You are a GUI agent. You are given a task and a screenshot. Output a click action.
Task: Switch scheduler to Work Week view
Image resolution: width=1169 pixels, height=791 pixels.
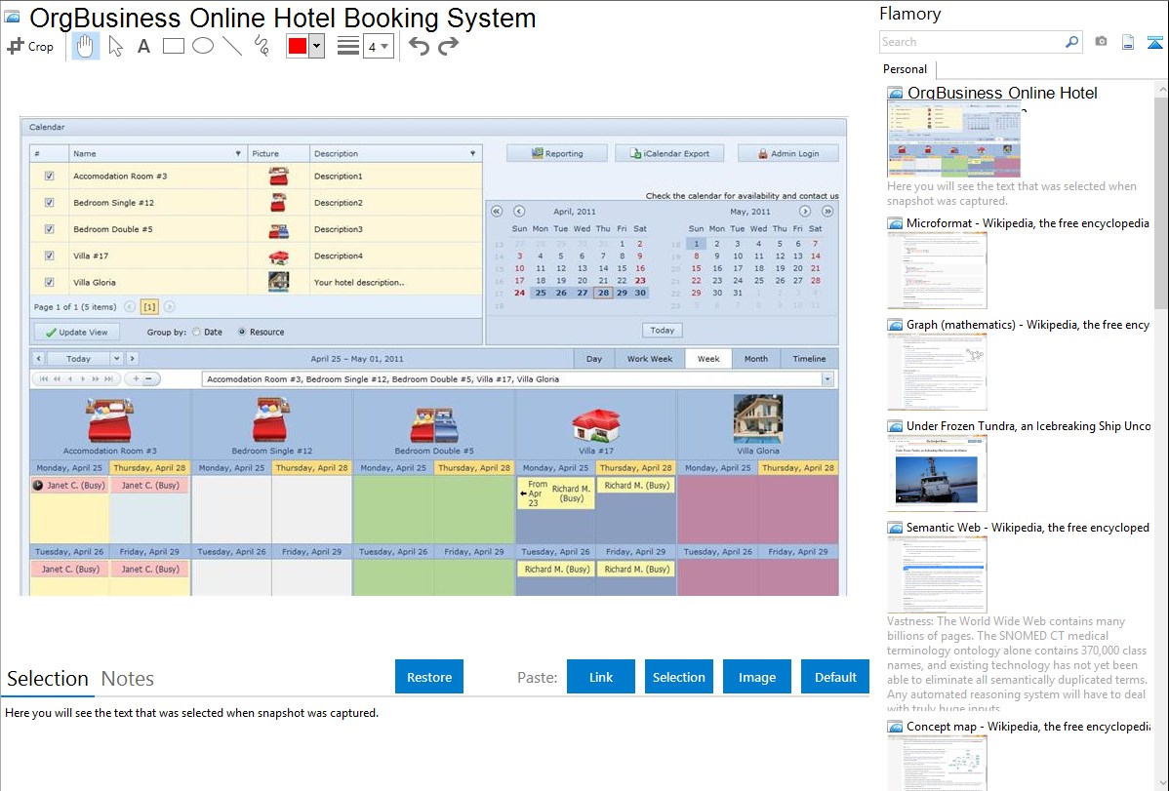(649, 359)
